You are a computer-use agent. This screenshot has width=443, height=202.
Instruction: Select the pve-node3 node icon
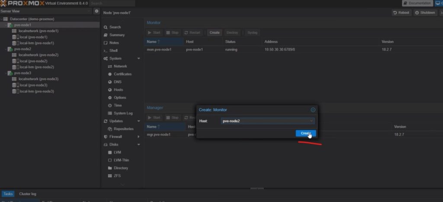pyautogui.click(x=10, y=73)
